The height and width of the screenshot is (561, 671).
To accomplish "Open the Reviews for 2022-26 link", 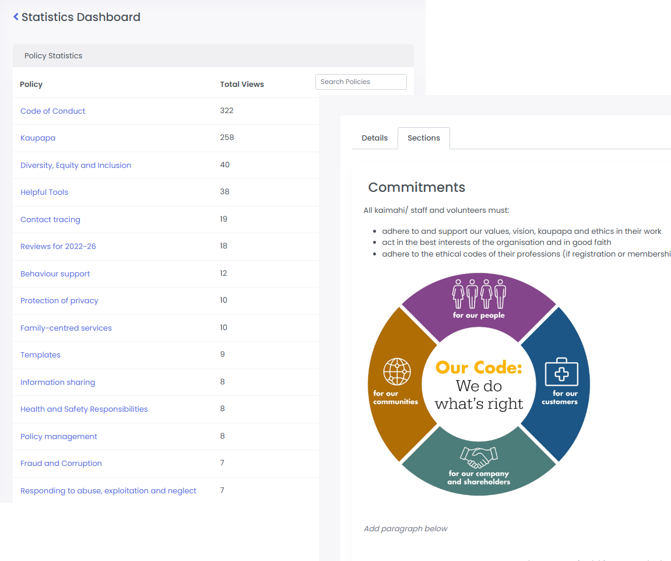I will tap(58, 247).
